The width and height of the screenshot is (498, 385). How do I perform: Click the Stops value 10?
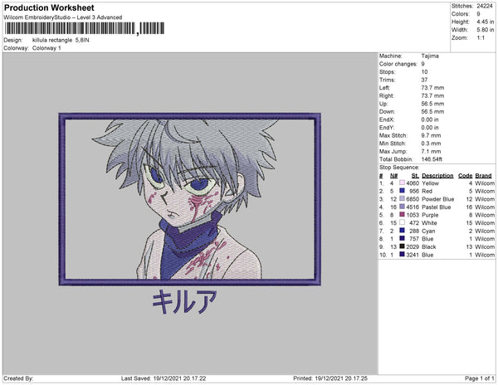pyautogui.click(x=425, y=71)
